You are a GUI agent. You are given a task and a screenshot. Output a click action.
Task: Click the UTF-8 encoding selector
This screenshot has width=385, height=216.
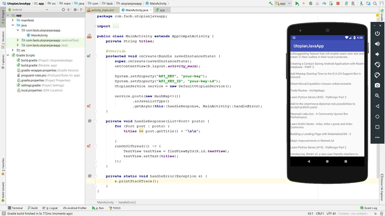(x=331, y=214)
